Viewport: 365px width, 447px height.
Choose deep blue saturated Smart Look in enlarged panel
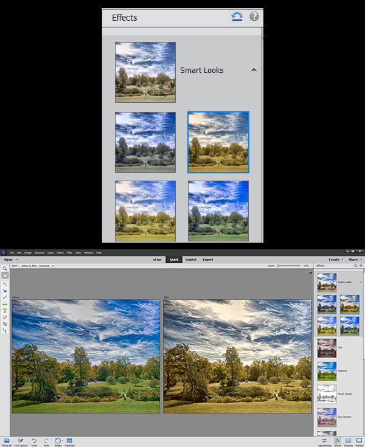tap(218, 211)
